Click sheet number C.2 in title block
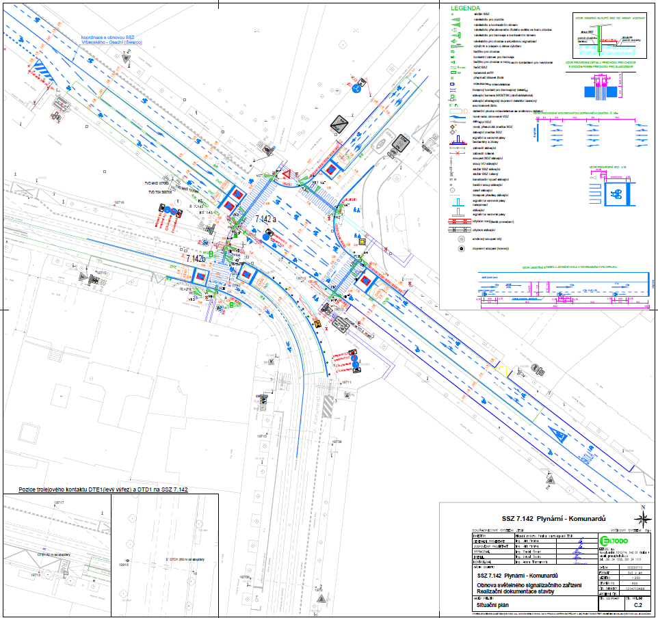Image resolution: width=658 pixels, height=618 pixels. tap(639, 605)
